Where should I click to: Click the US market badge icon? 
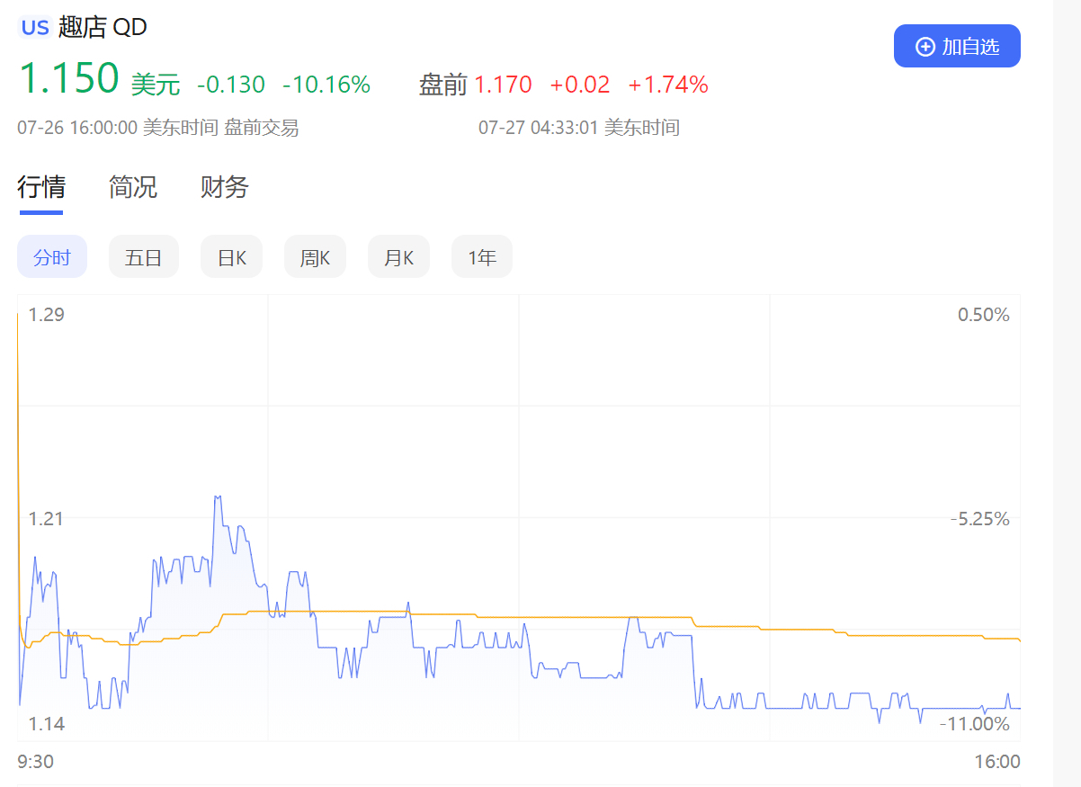click(x=34, y=28)
